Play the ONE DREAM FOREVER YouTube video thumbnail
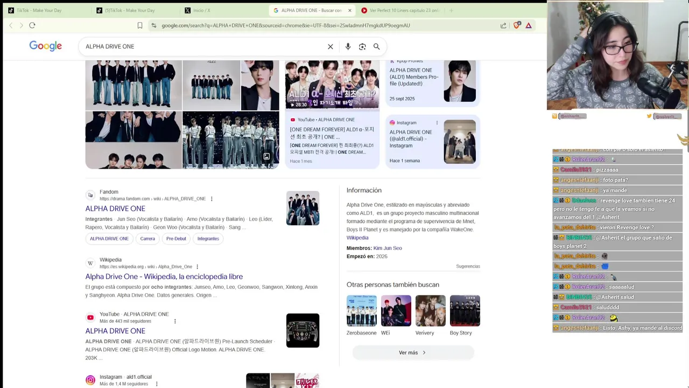This screenshot has height=388, width=689. click(332, 85)
